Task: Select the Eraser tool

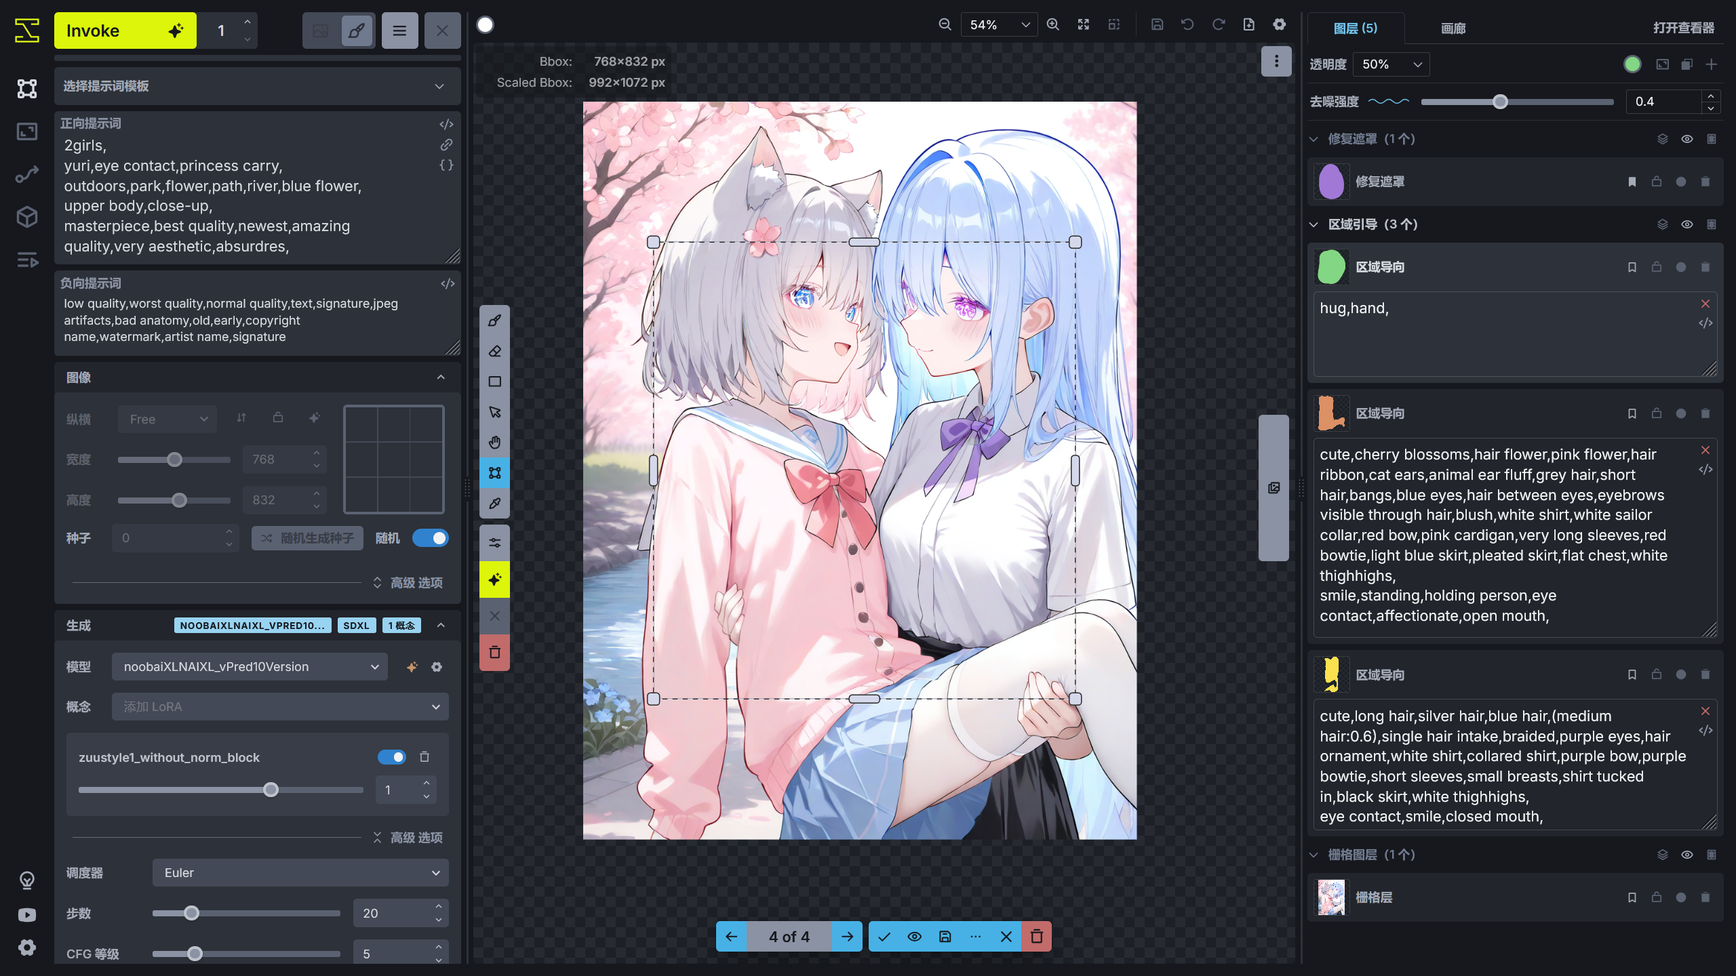Action: coord(494,350)
